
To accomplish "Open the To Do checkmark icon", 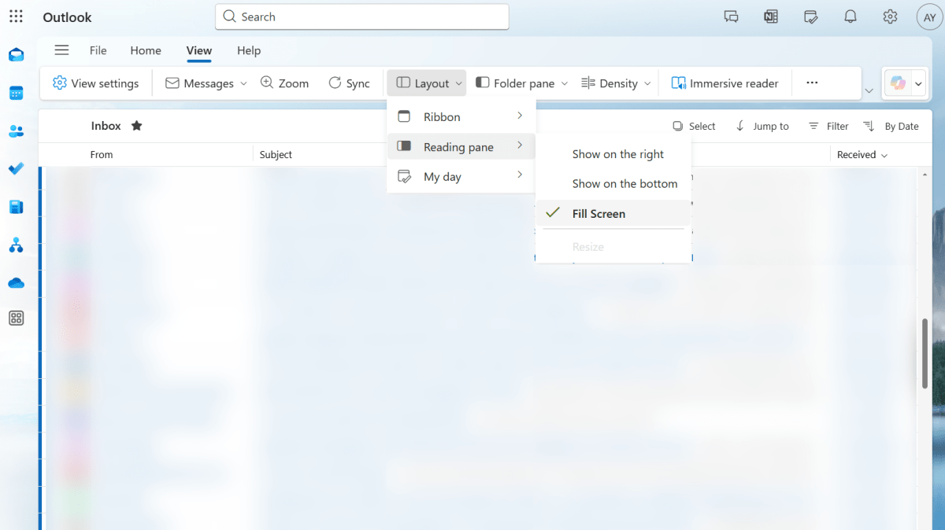I will (x=16, y=168).
